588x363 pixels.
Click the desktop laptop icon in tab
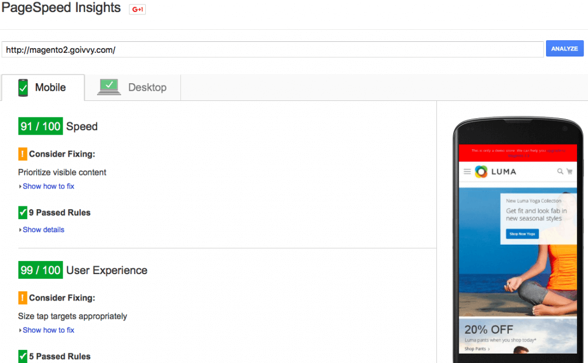click(x=109, y=87)
